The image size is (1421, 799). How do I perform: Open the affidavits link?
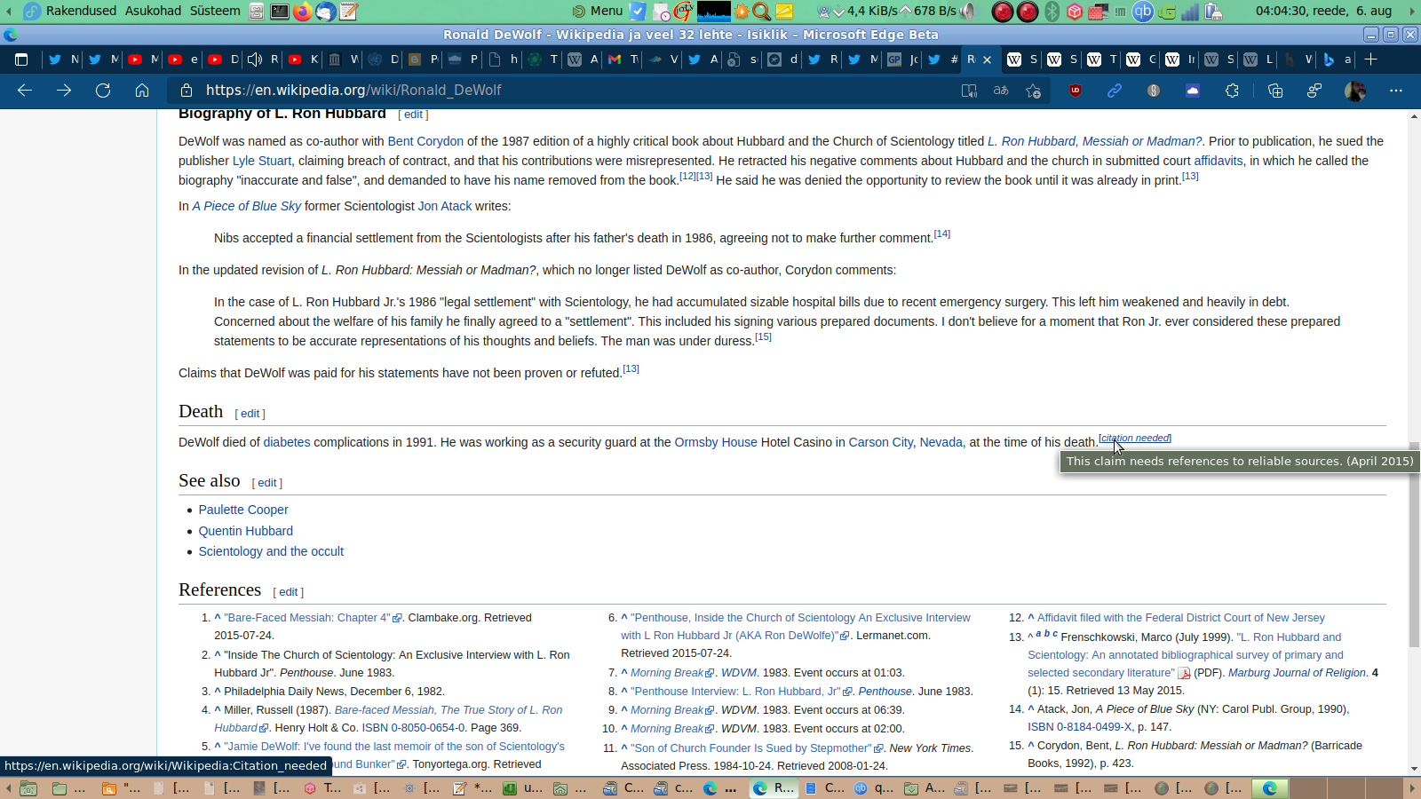tap(1219, 161)
